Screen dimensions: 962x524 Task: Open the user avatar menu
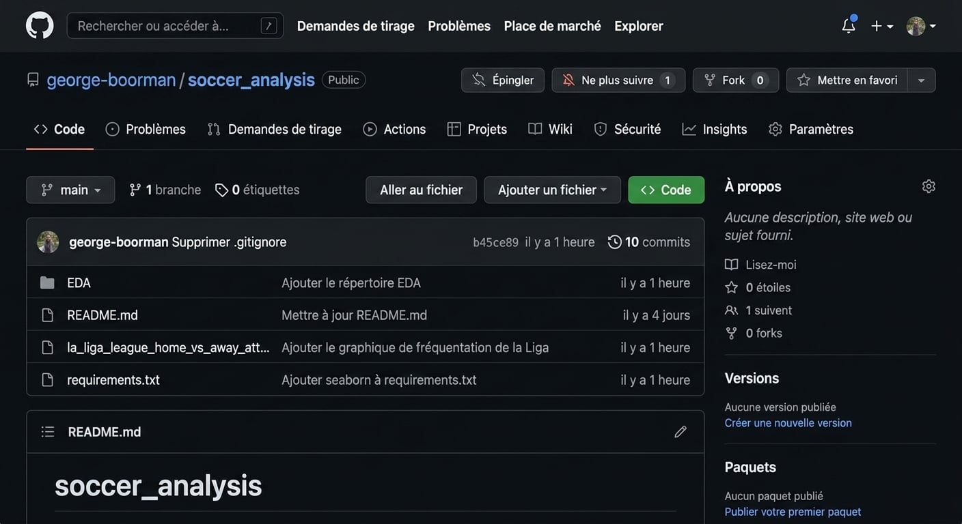point(921,26)
